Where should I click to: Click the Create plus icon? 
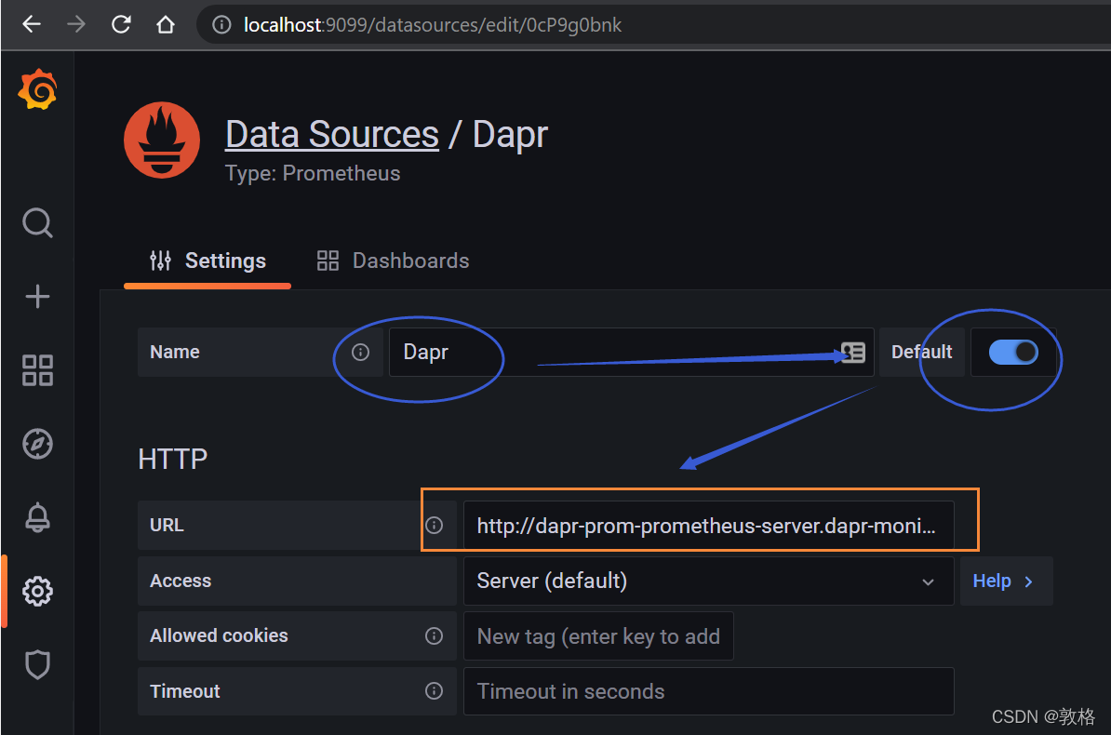[37, 296]
